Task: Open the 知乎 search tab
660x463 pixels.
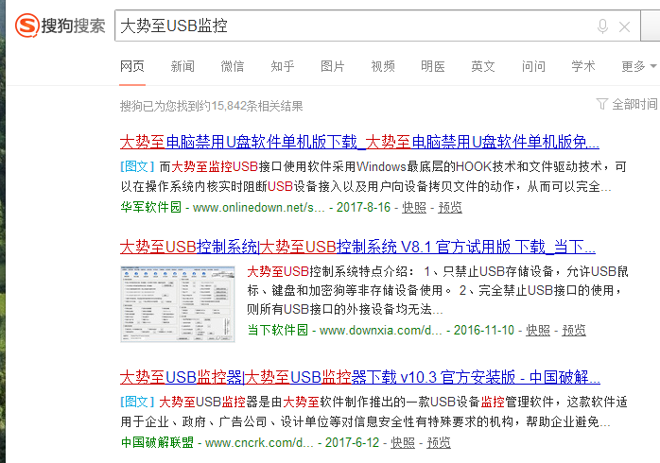Action: pos(283,66)
